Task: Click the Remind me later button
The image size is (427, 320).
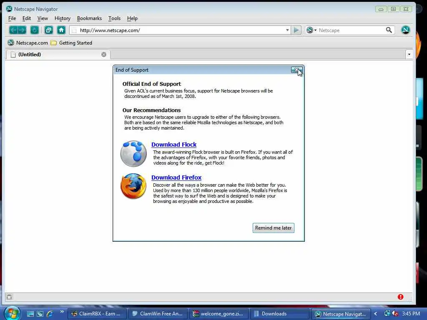Action: coord(274,228)
